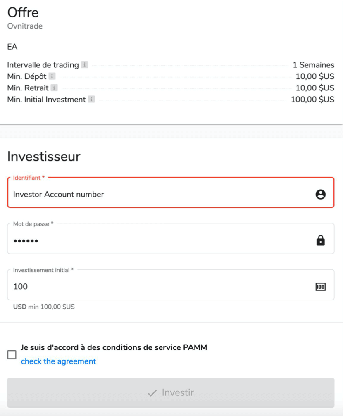Click the account person icon in Identifiant field

point(320,195)
